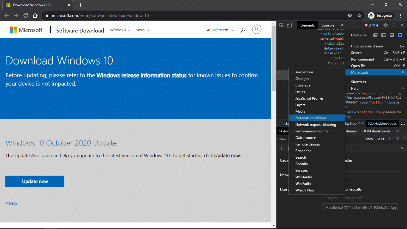Click the inspect element picker icon
Image resolution: width=407 pixels, height=229 pixels.
282,25
